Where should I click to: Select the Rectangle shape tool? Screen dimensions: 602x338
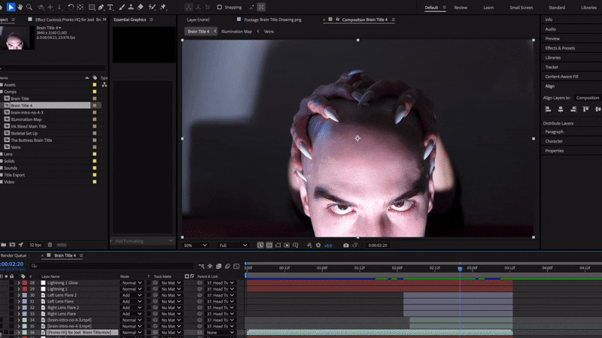click(x=91, y=8)
